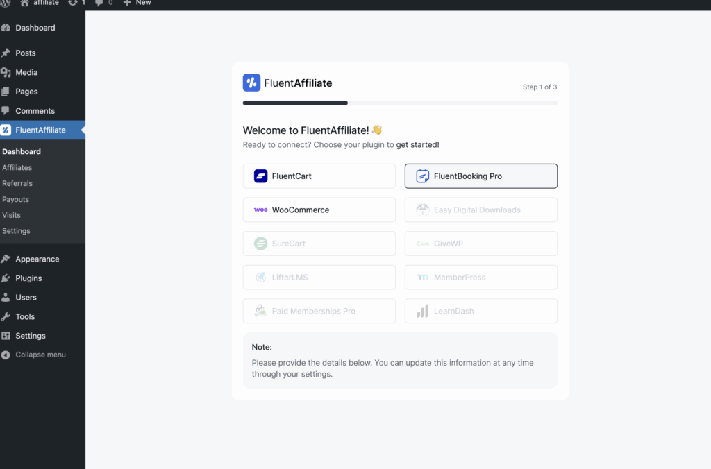Open the Comments item in the sidebar
Viewport: 711px width, 469px height.
42,111
